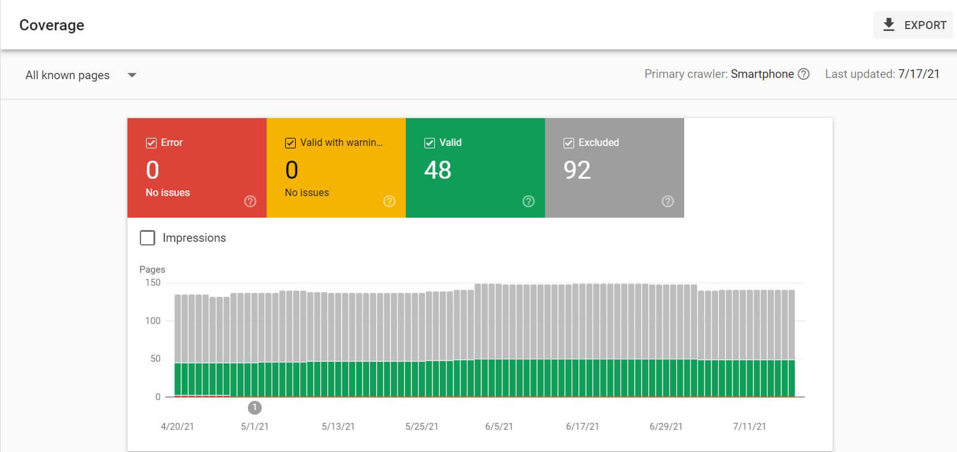The height and width of the screenshot is (452, 957).
Task: Select the Valid status card
Action: (475, 168)
